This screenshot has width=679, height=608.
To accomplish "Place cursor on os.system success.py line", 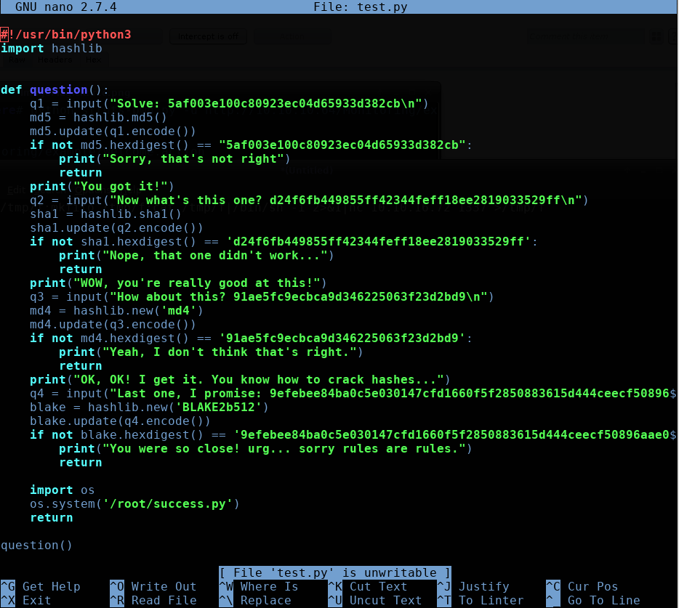I will (134, 504).
